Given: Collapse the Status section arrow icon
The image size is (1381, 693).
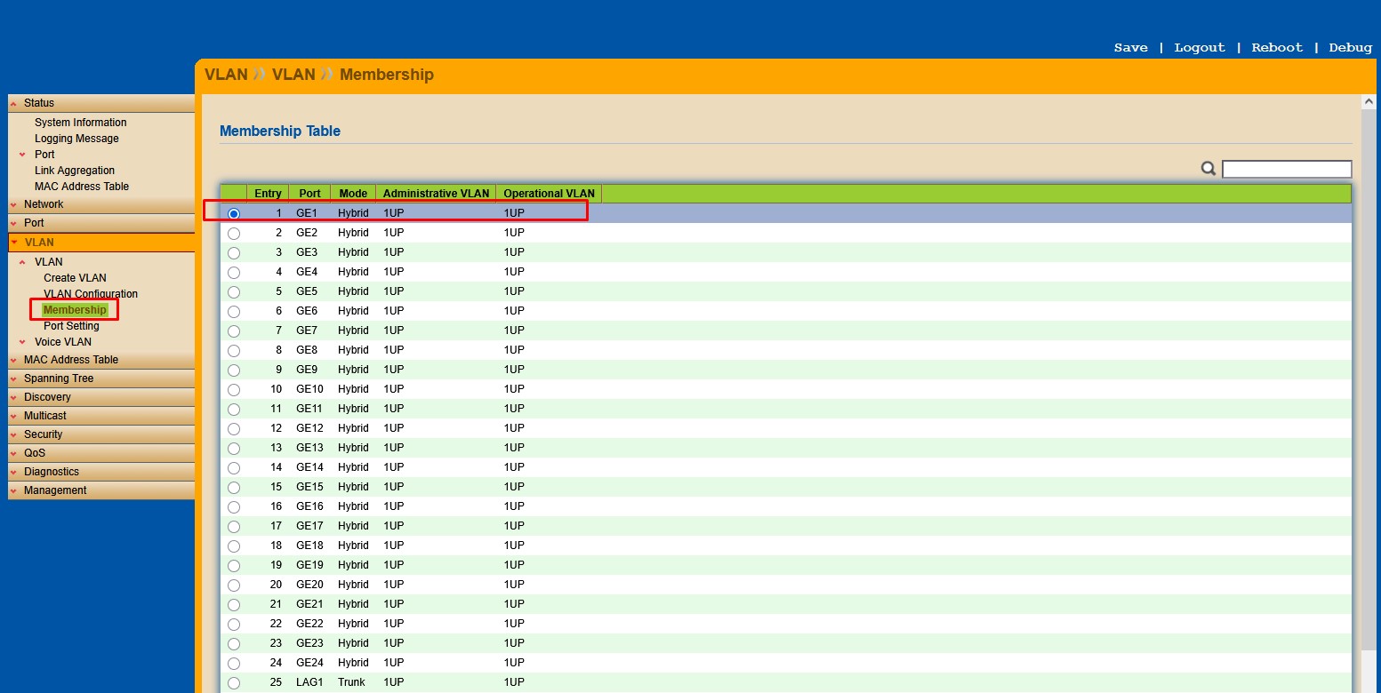Looking at the screenshot, I should tap(13, 104).
